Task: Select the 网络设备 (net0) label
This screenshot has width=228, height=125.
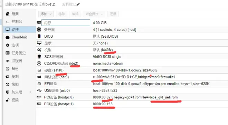Action: tap(56, 77)
